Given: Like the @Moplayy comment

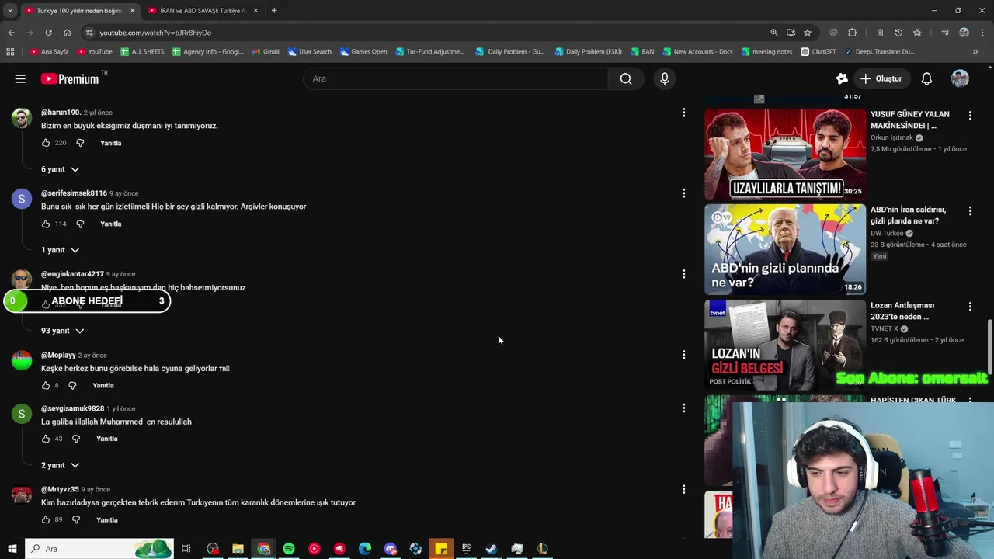Looking at the screenshot, I should pyautogui.click(x=46, y=385).
